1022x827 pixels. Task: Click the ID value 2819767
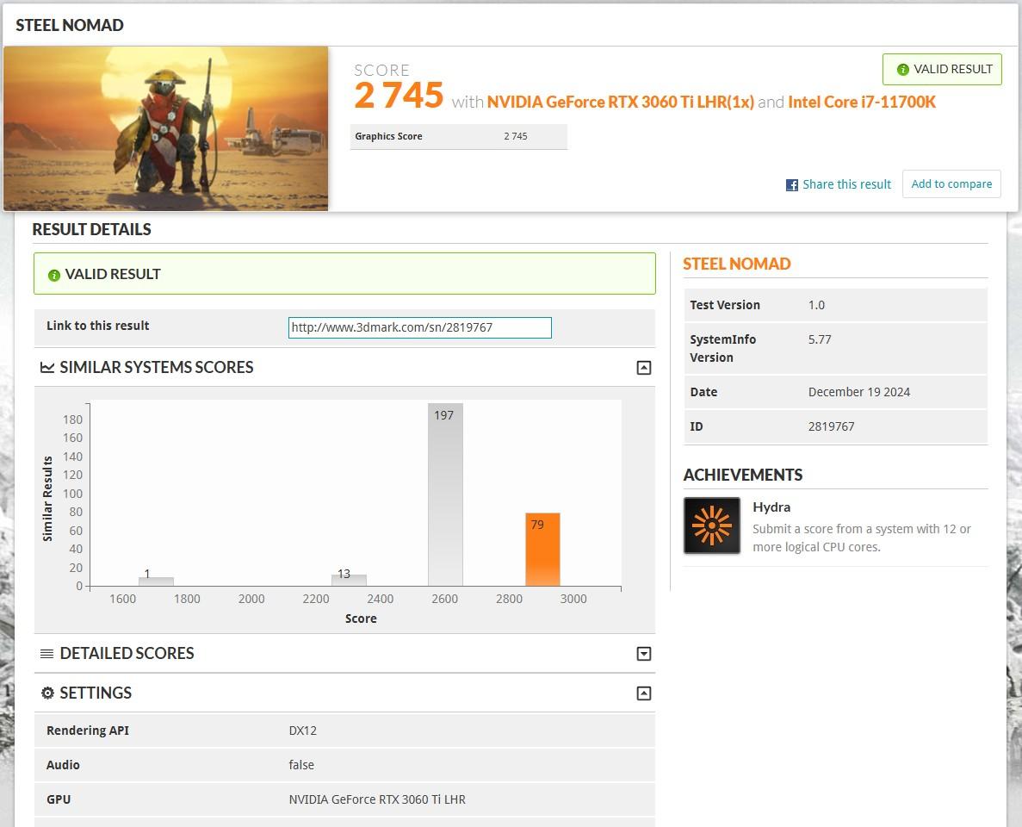coord(831,426)
